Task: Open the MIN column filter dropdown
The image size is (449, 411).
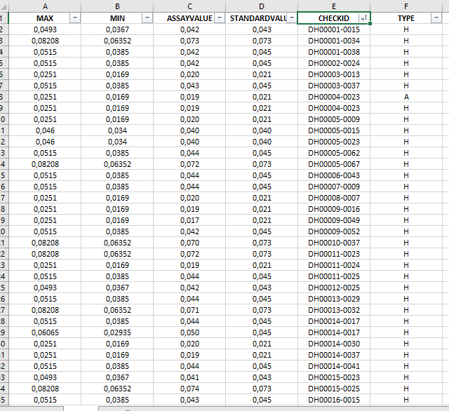Action: (147, 18)
